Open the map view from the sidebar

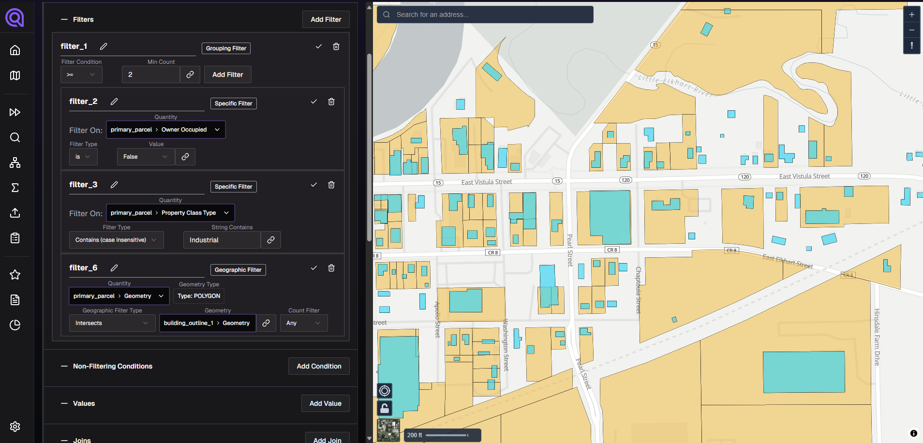[15, 75]
